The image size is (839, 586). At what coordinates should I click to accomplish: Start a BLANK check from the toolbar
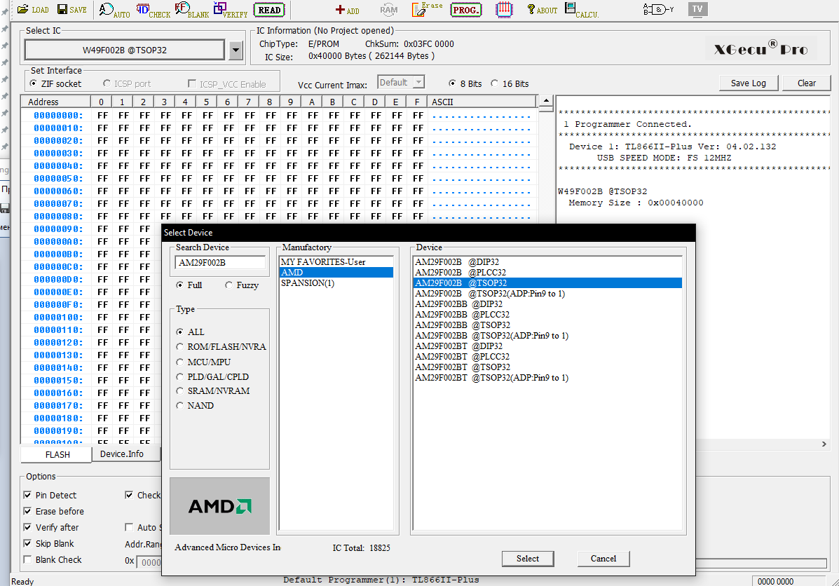pos(191,11)
